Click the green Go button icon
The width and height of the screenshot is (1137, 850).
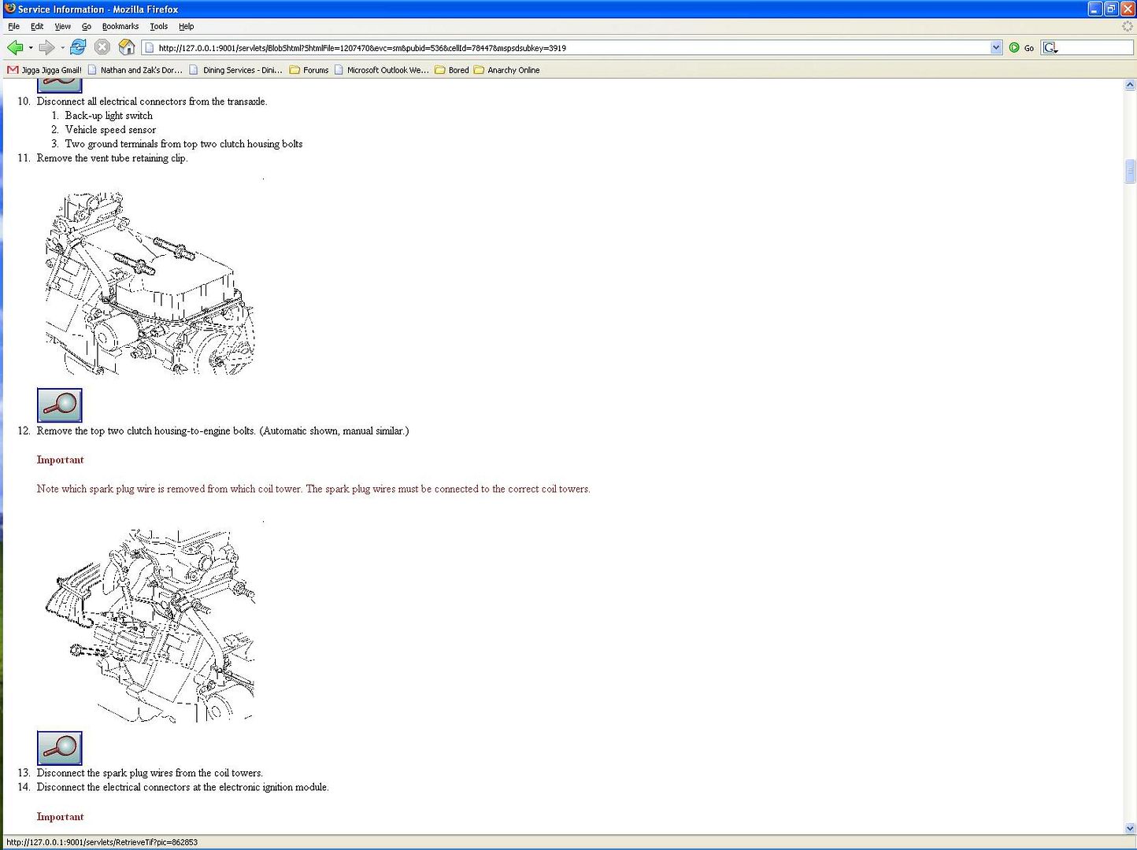click(x=1014, y=48)
